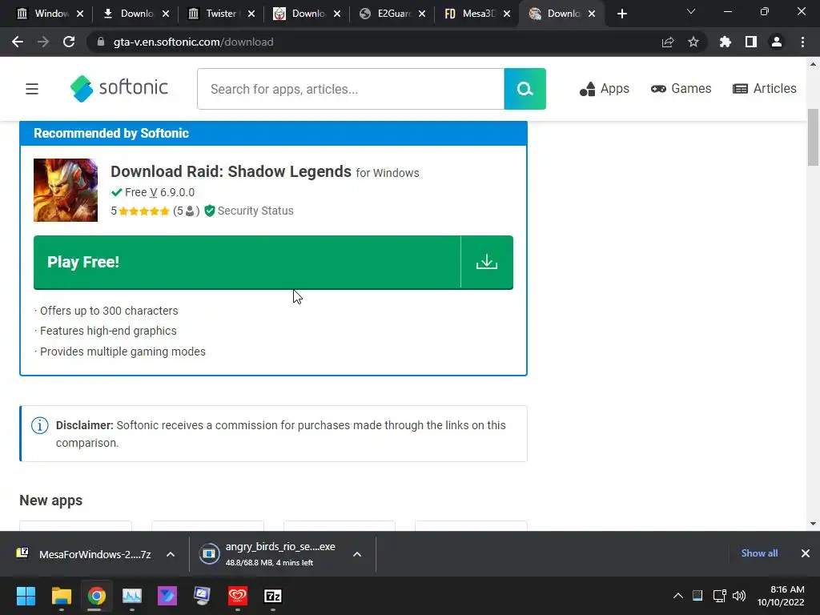This screenshot has width=820, height=615.
Task: Open the Games section
Action: (681, 88)
